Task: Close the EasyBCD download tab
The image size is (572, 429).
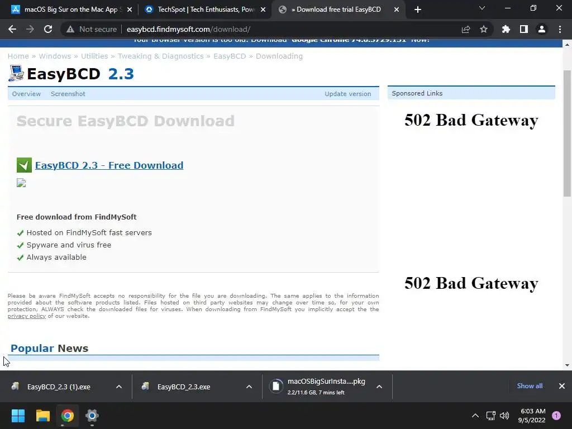Action: click(x=397, y=9)
